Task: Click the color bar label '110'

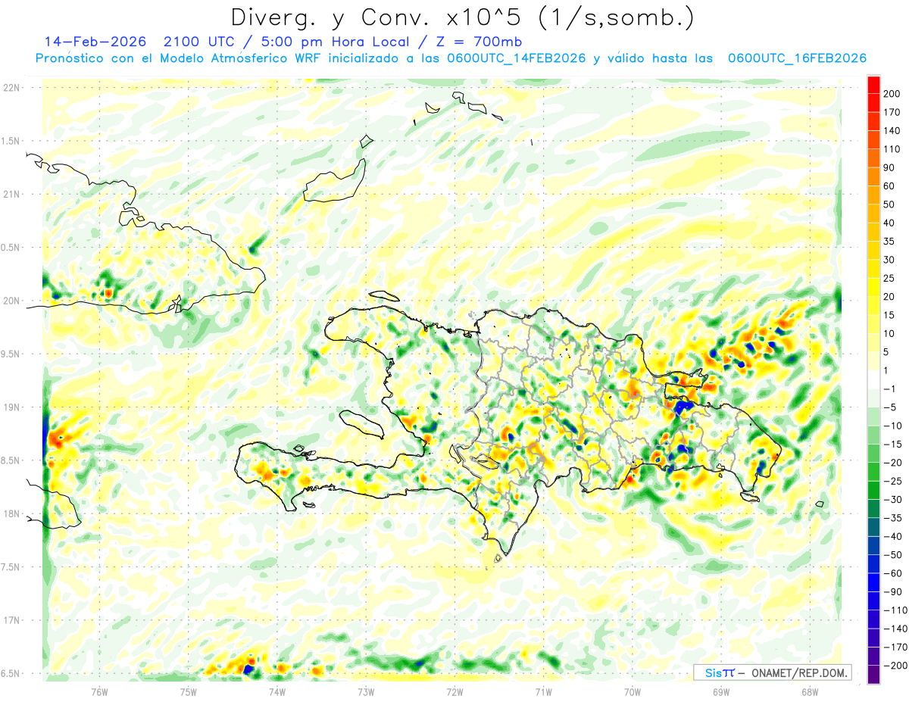Action: point(892,149)
